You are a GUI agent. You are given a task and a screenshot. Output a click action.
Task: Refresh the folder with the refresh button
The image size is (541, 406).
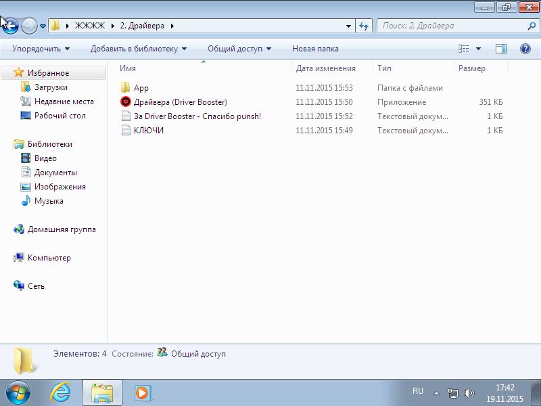click(x=364, y=26)
